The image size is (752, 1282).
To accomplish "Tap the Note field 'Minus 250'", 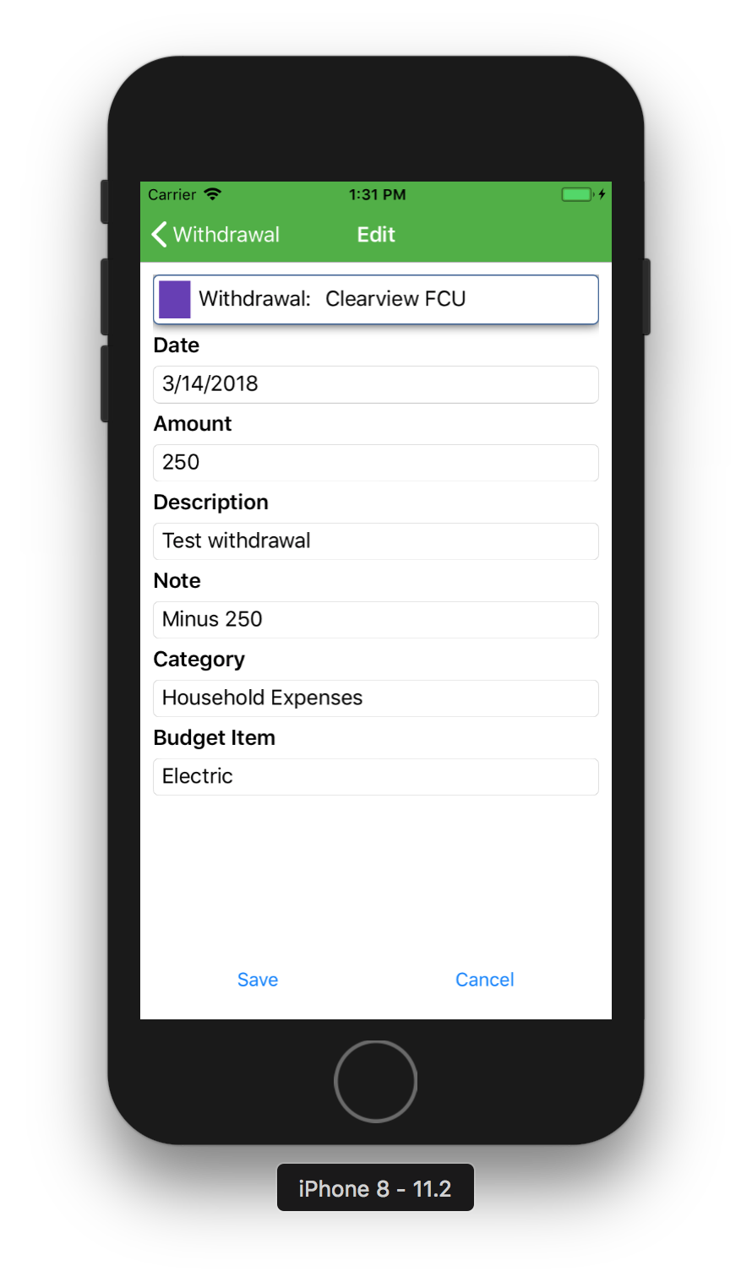I will click(376, 620).
